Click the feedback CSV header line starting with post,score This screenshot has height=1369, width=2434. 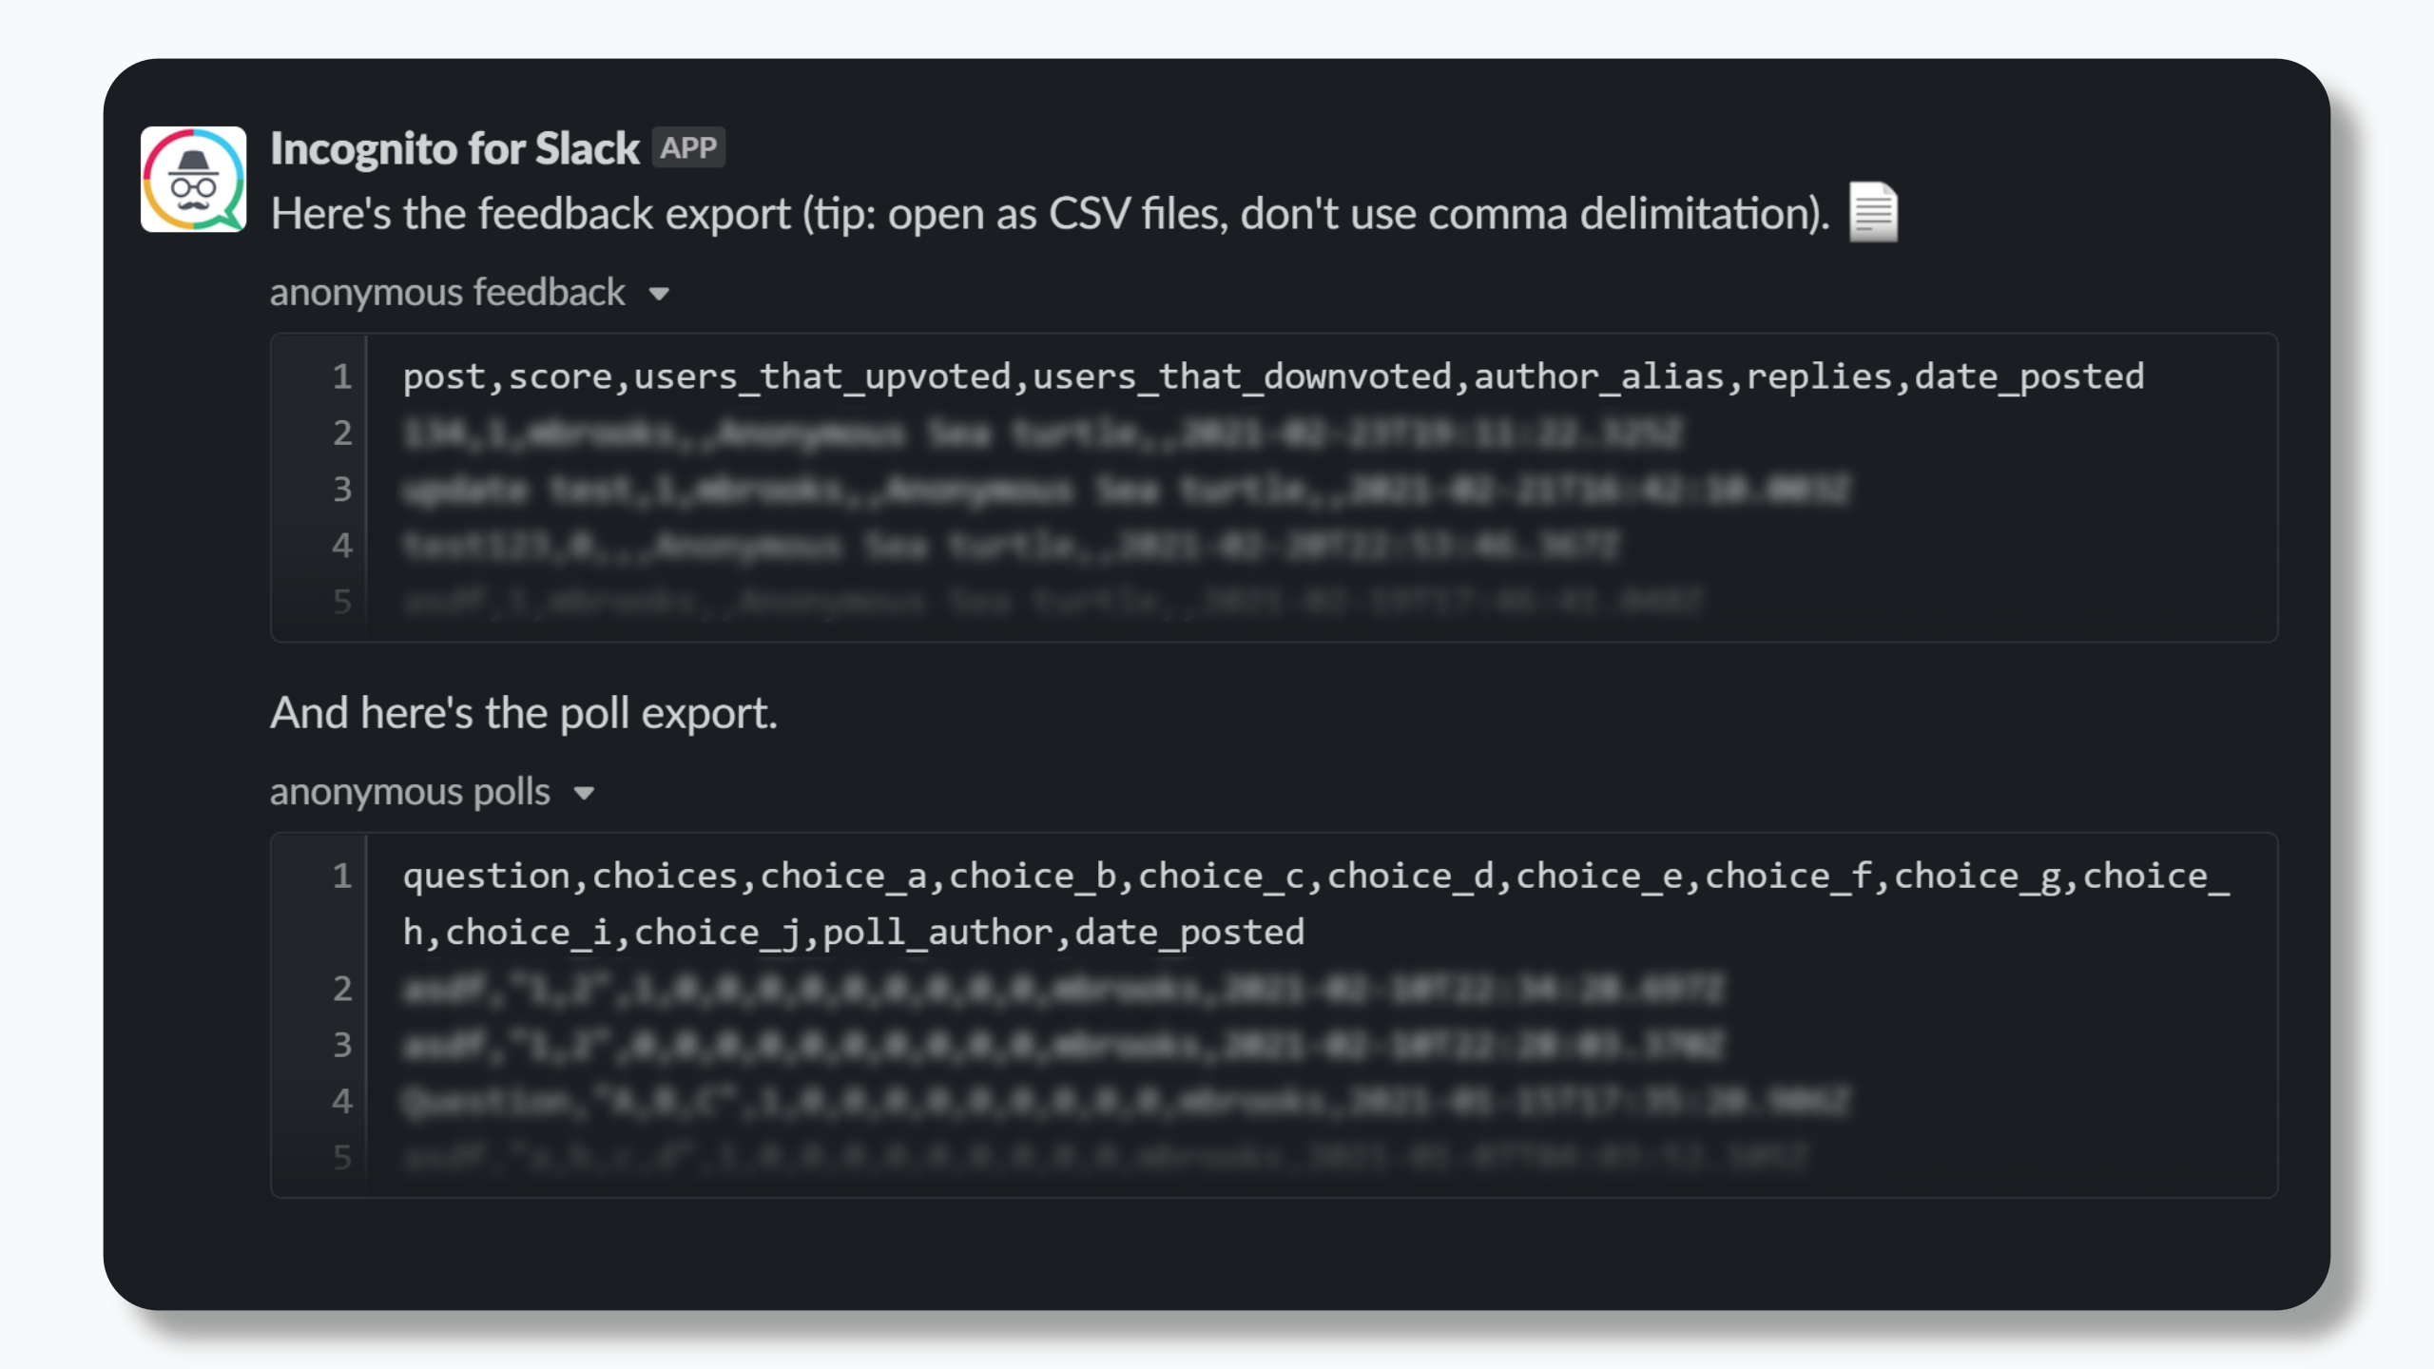point(1272,376)
